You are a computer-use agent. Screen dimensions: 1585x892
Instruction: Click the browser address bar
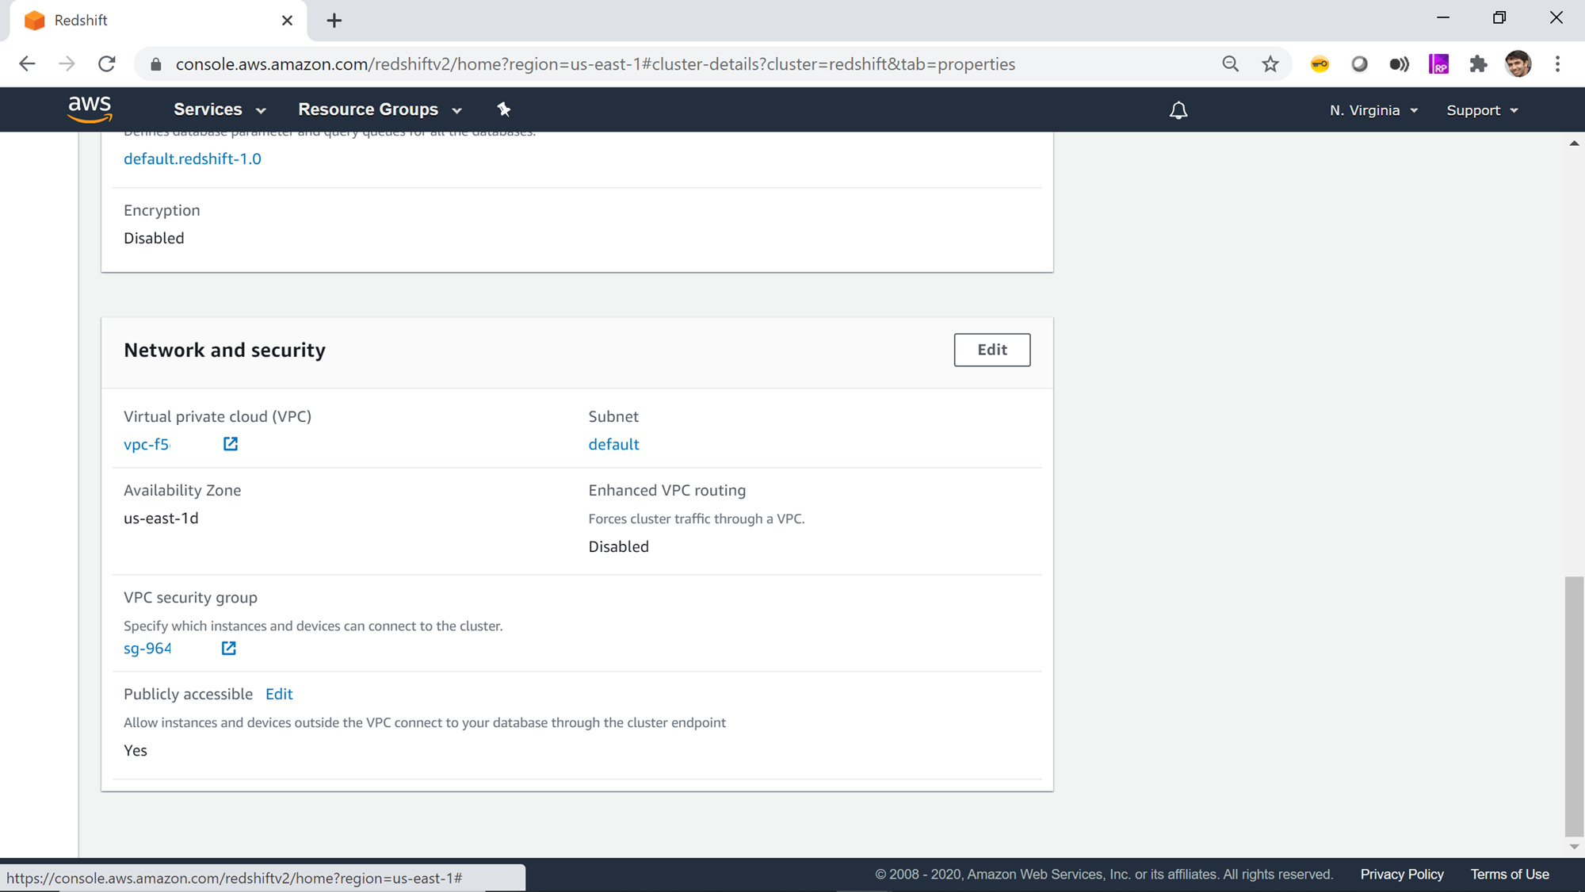594,64
